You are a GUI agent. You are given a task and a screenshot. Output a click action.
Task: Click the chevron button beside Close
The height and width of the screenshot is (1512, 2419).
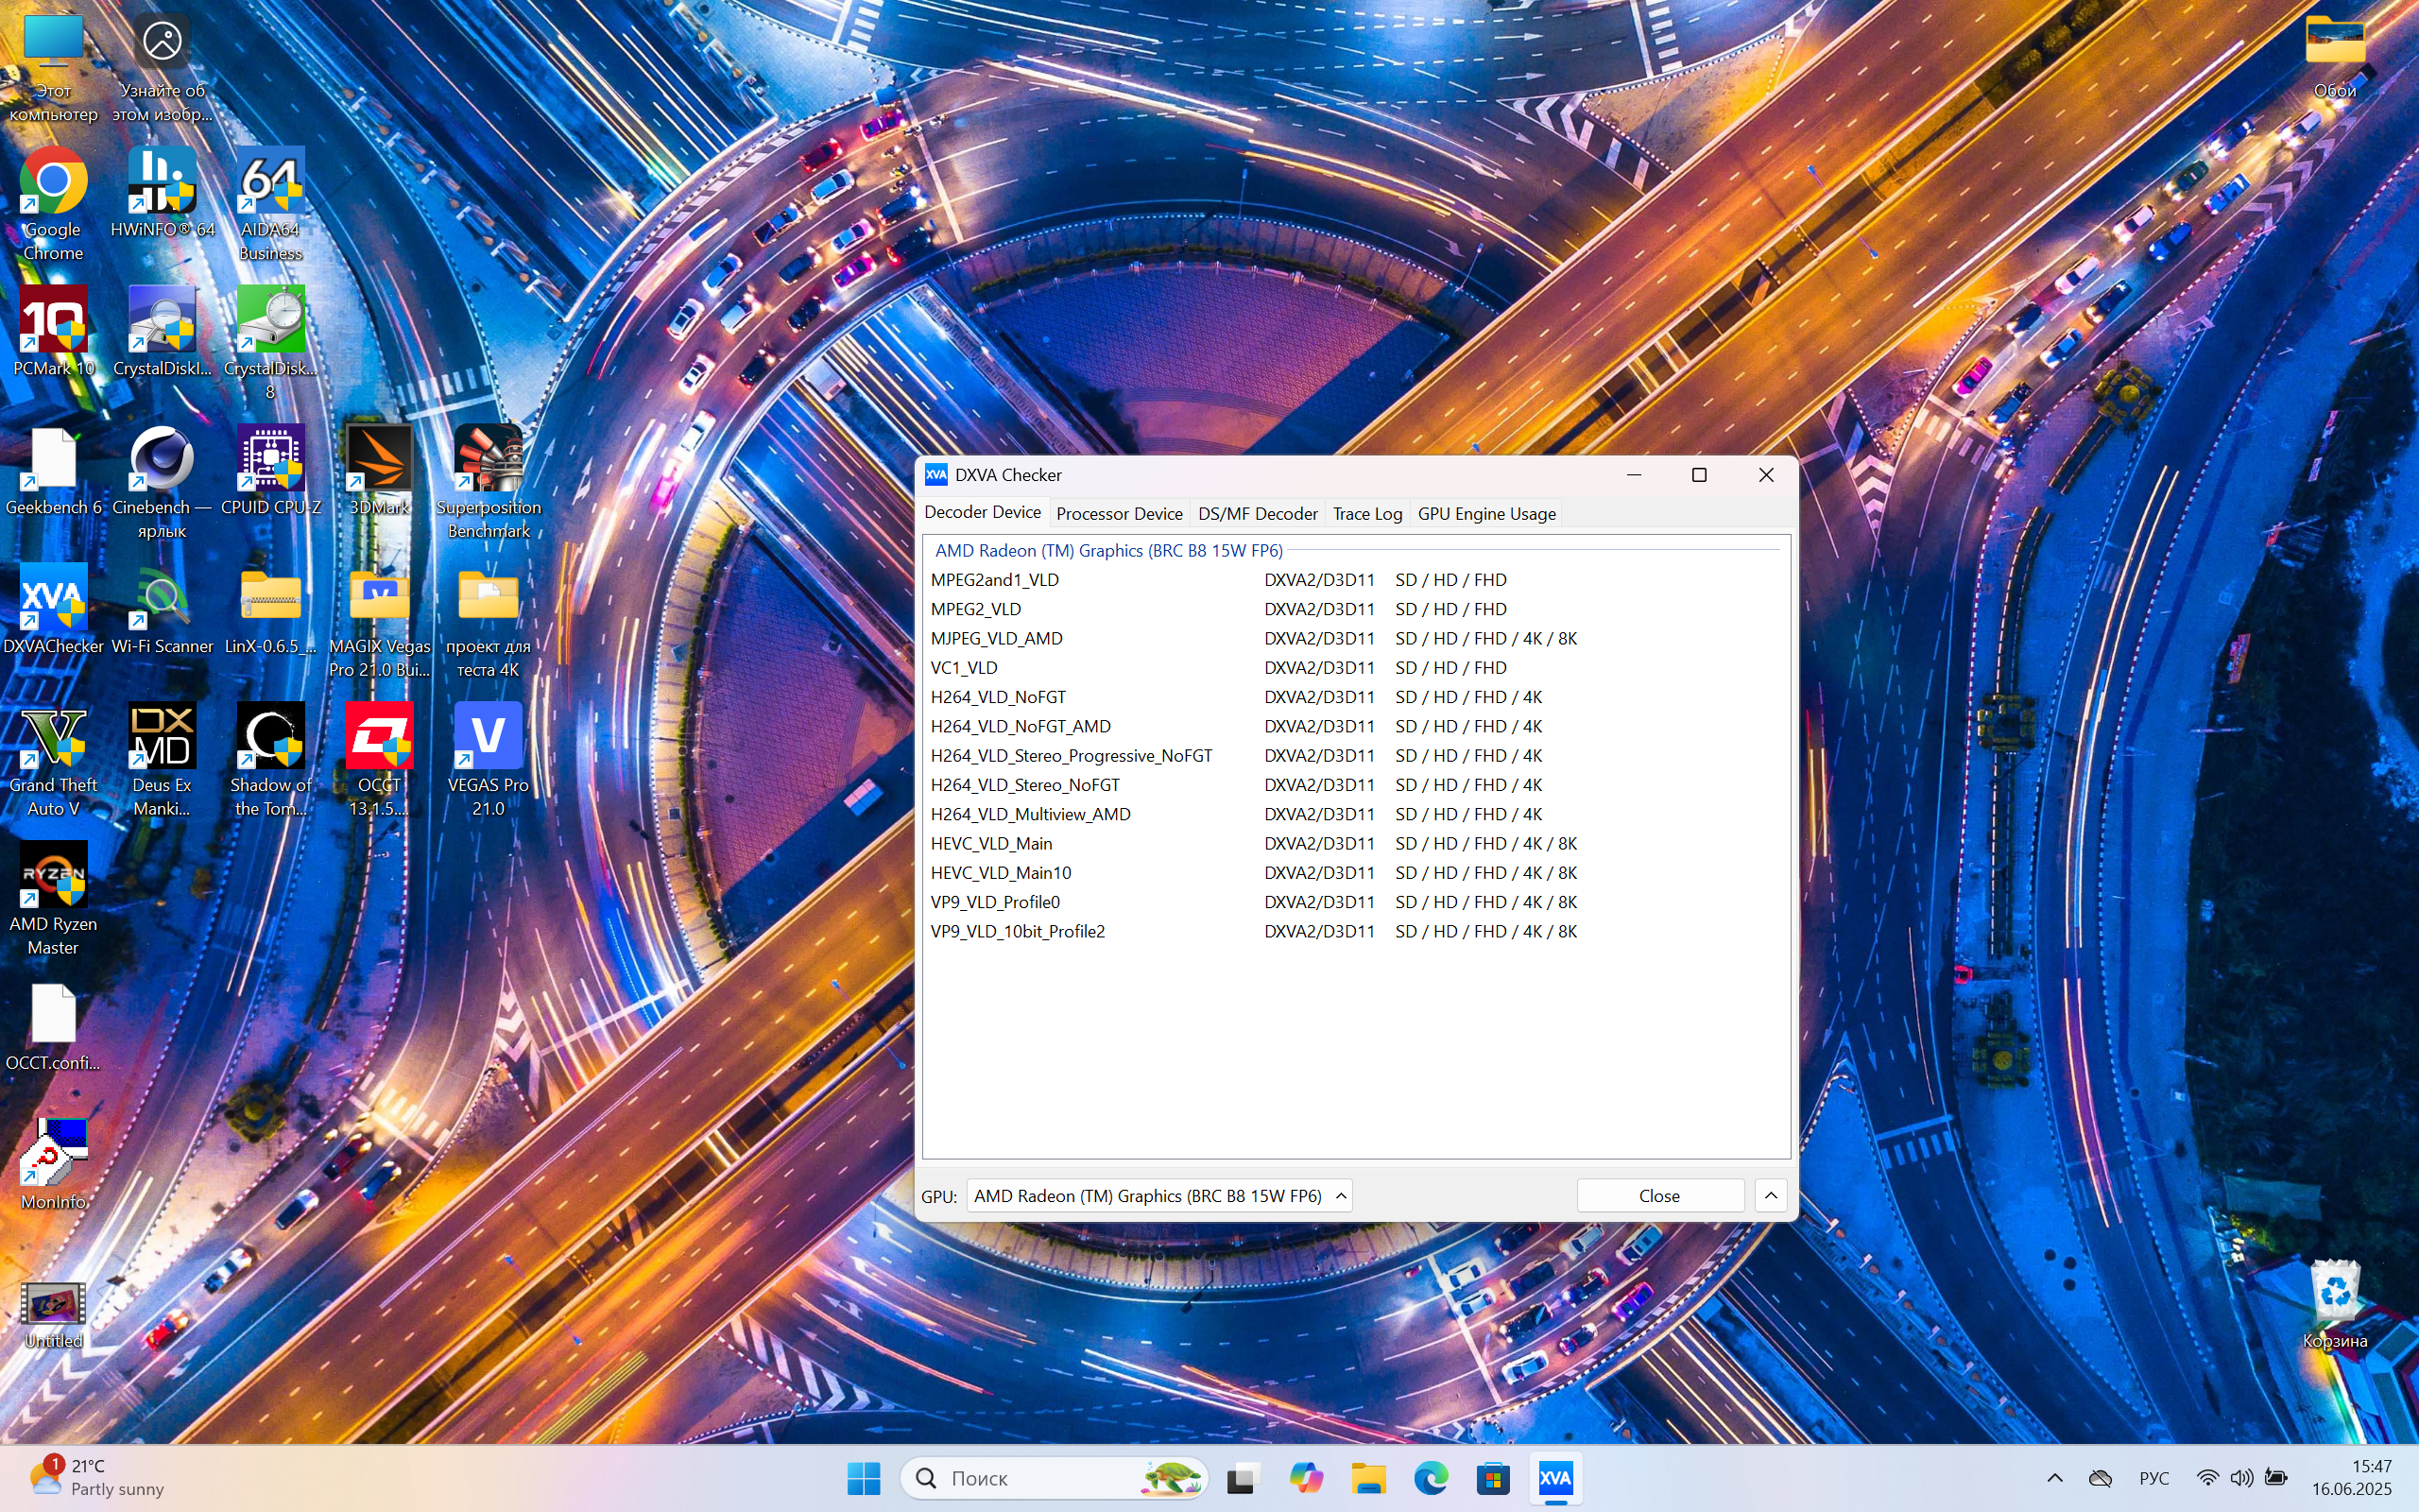(1770, 1196)
